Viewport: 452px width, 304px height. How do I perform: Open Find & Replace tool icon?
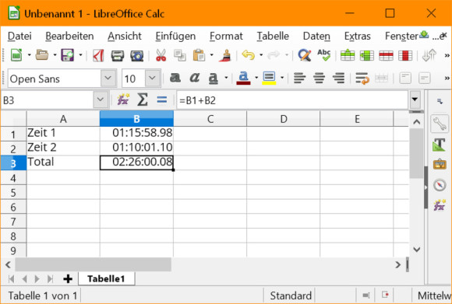pos(305,55)
